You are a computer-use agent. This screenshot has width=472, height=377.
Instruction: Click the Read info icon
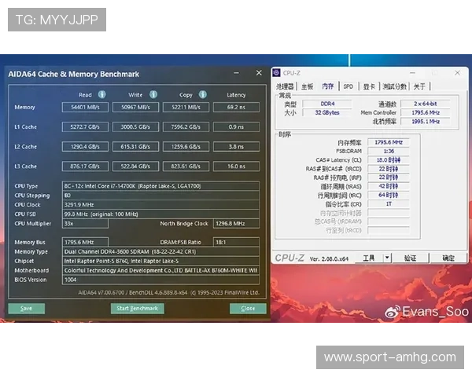[102, 94]
